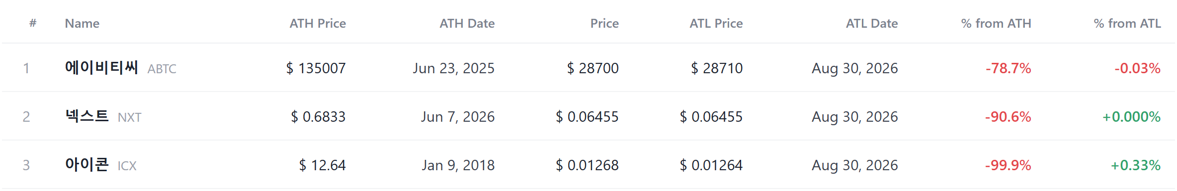Viewport: 1177px width, 191px height.
Task: Select the $ 135007 ATH price cell
Action: (x=316, y=68)
